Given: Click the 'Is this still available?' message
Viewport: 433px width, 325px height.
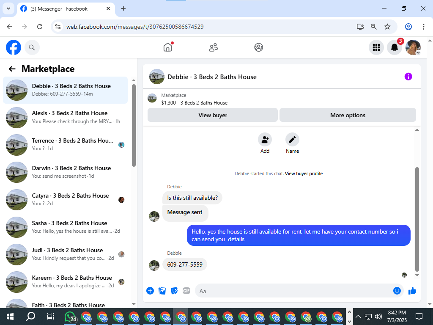Looking at the screenshot, I should 192,198.
